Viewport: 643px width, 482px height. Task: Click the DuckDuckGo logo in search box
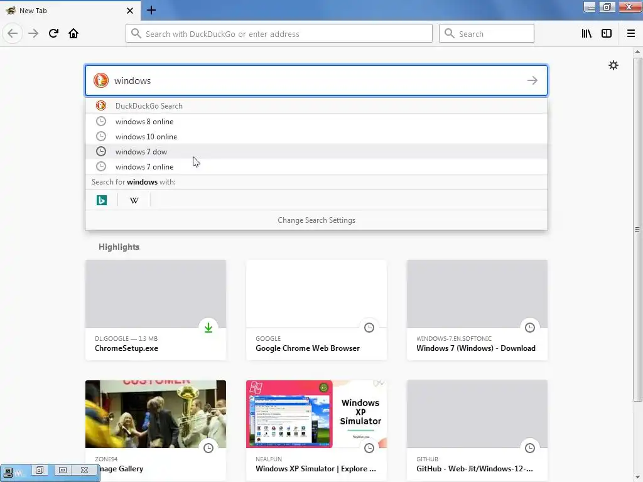click(101, 80)
